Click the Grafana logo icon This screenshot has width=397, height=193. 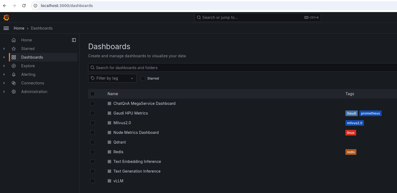coord(6,17)
